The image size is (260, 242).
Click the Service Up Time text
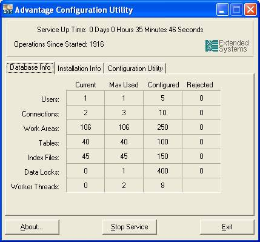(x=120, y=30)
